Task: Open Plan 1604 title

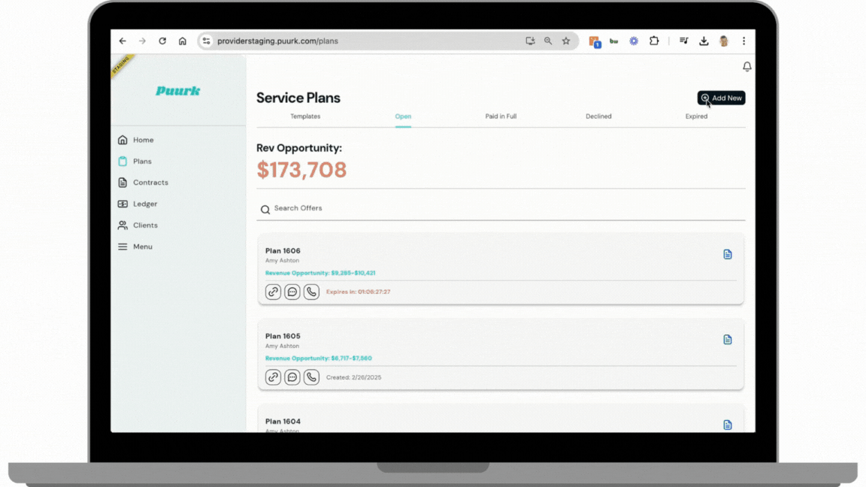Action: (x=283, y=422)
